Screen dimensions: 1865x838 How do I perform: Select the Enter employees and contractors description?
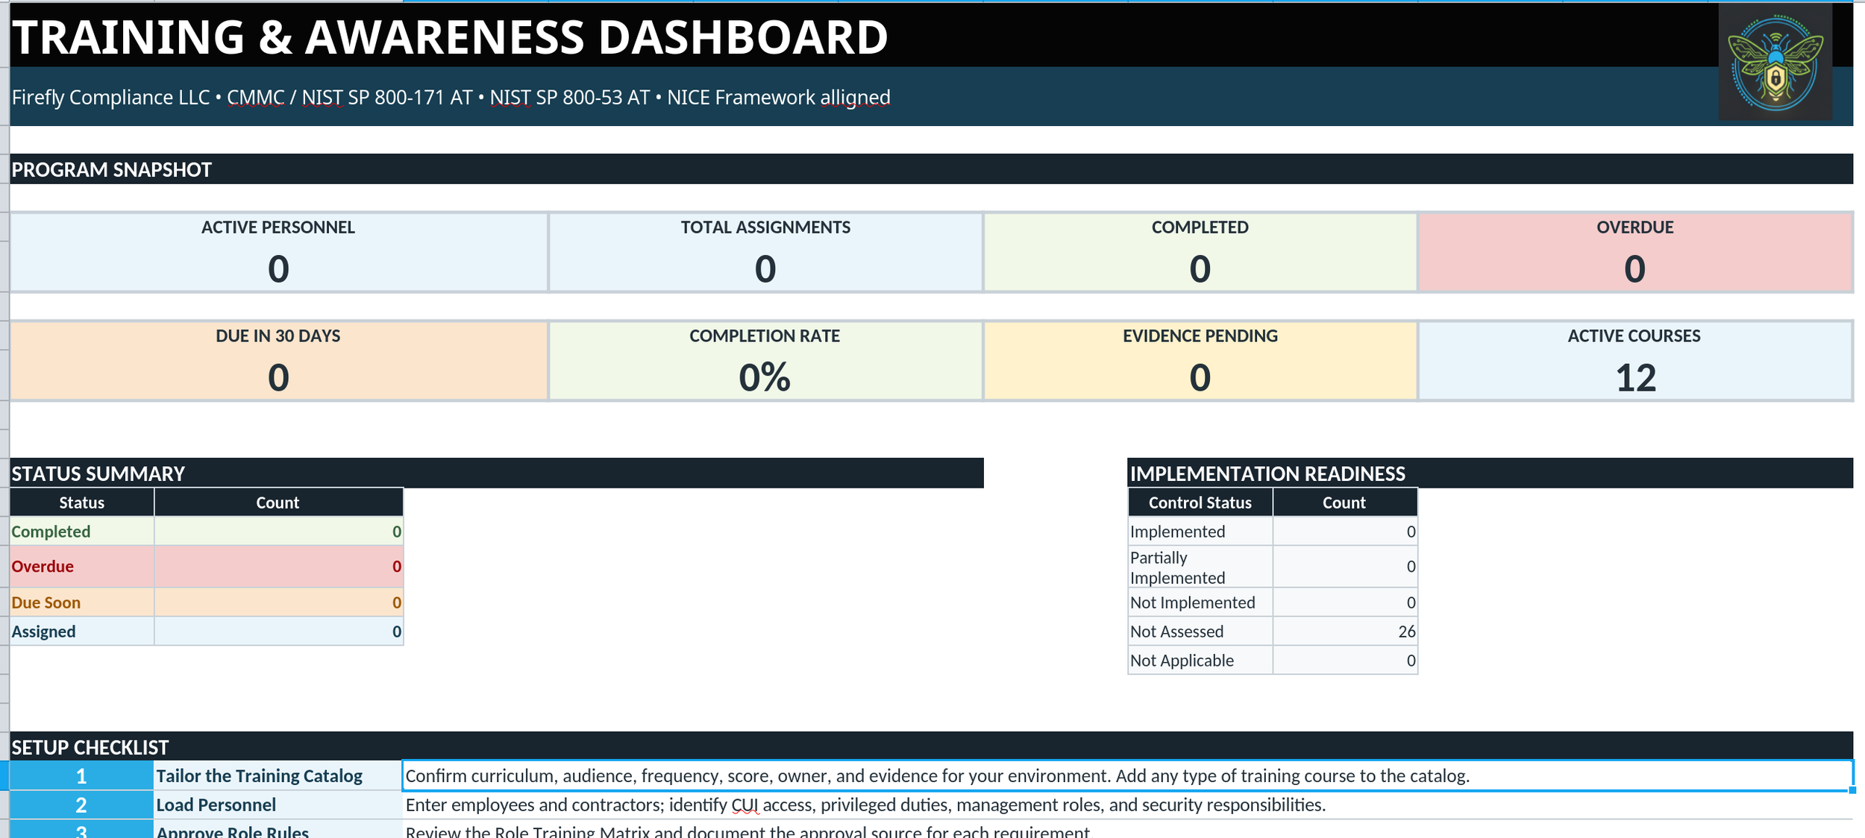click(1127, 805)
